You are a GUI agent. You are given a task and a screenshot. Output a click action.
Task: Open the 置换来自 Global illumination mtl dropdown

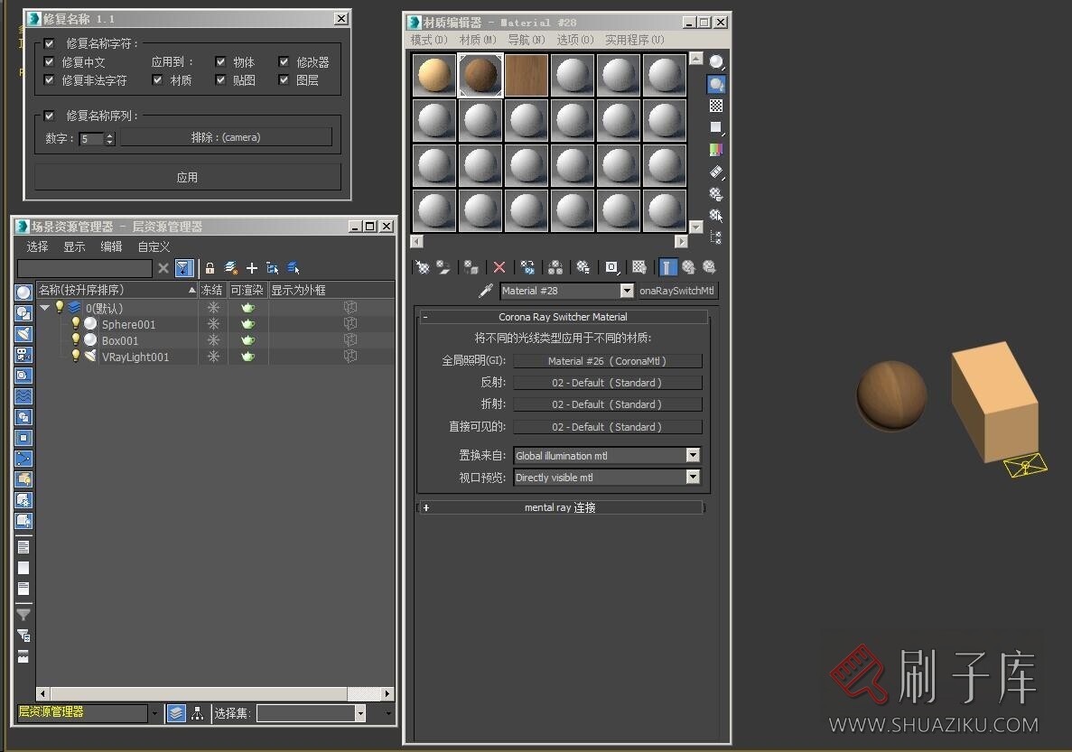pos(693,456)
